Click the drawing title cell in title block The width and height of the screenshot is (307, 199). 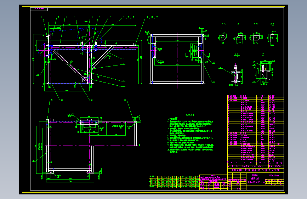(x=256, y=178)
